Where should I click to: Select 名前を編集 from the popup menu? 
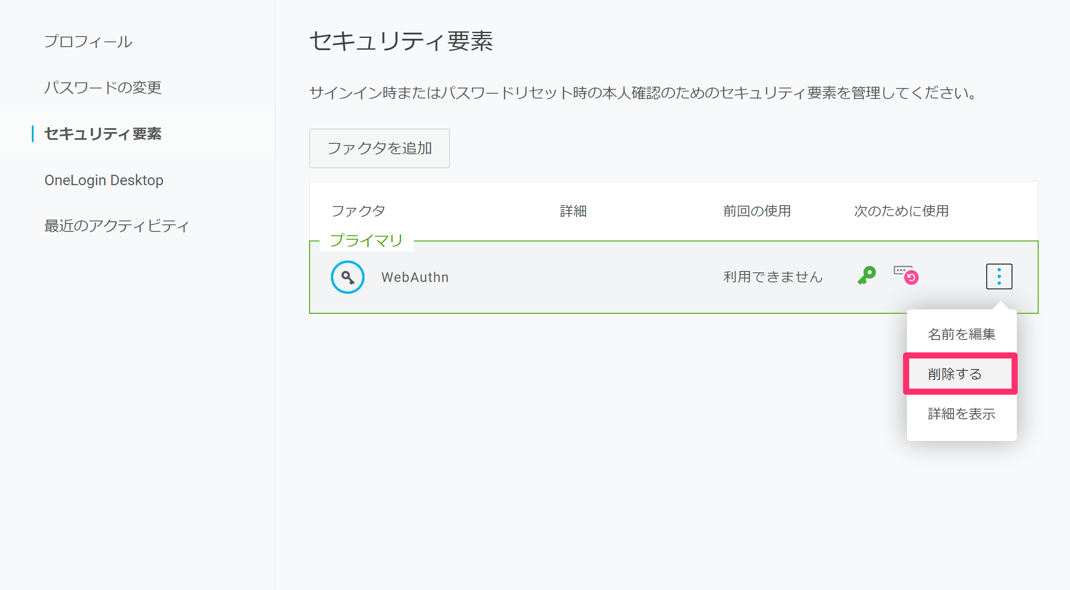click(961, 334)
